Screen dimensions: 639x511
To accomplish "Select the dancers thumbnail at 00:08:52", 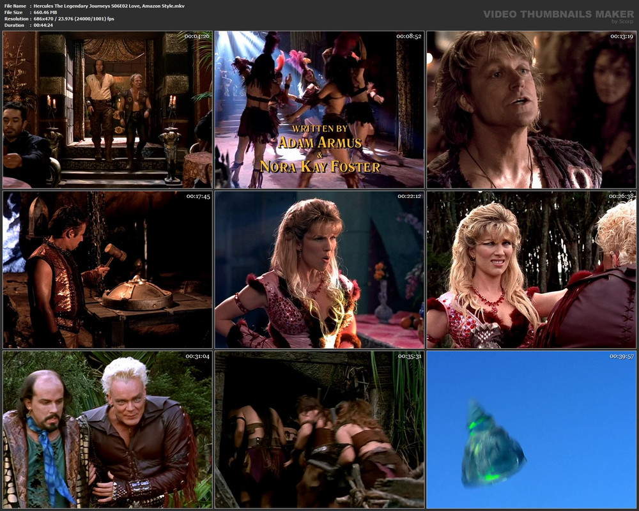I will point(319,110).
